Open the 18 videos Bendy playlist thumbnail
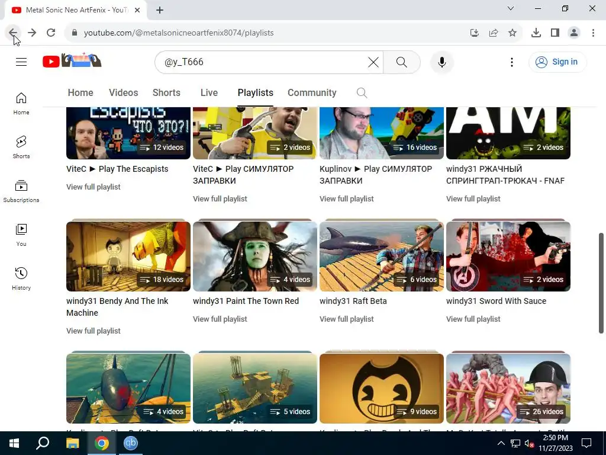 tap(128, 256)
